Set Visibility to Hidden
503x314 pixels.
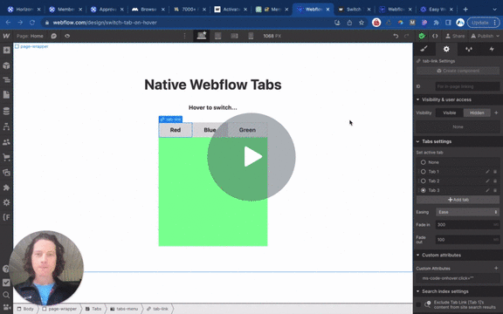click(x=477, y=113)
